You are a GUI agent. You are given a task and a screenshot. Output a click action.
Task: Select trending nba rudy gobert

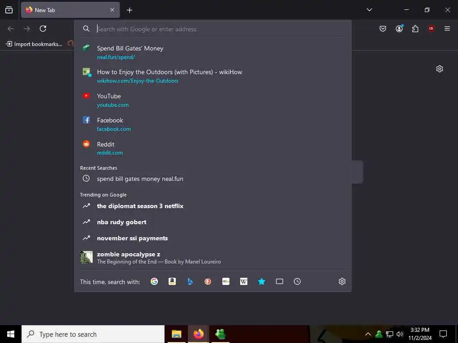213,222
